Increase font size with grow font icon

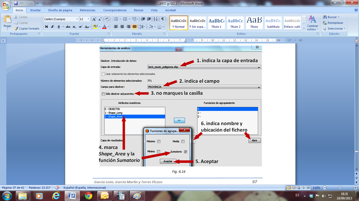point(94,19)
